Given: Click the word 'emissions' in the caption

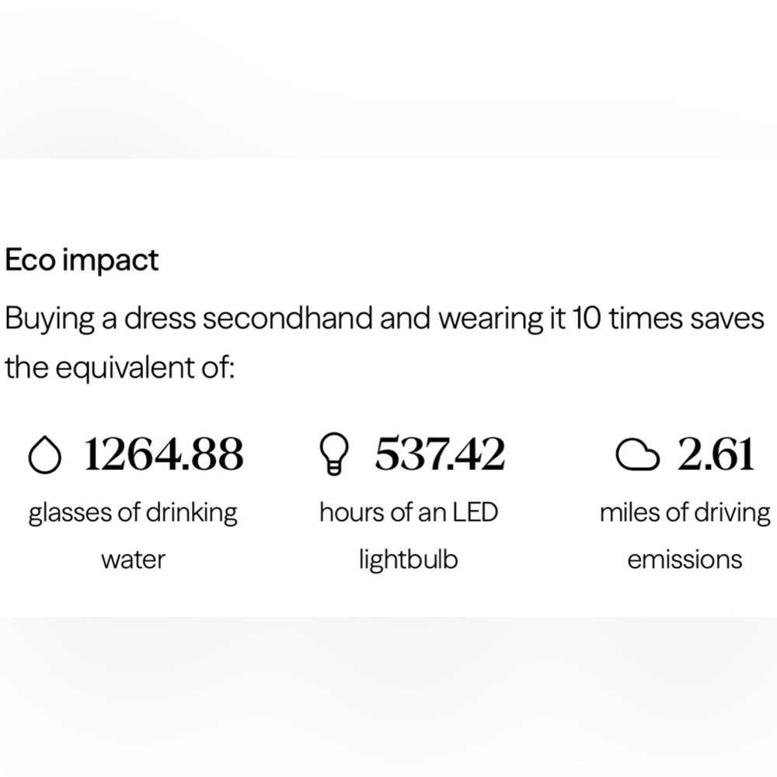Looking at the screenshot, I should tap(685, 559).
